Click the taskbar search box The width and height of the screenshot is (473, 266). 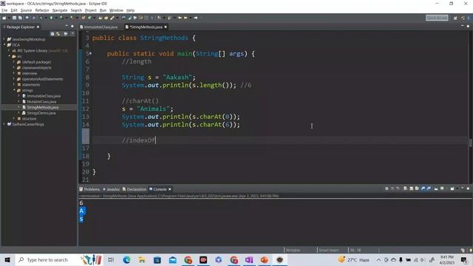(x=59, y=259)
